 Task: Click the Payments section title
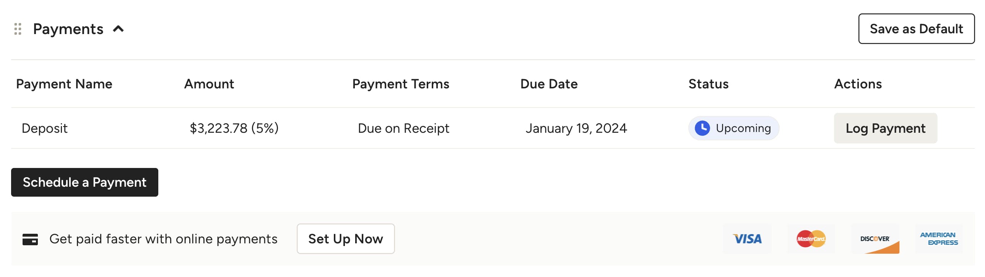68,29
